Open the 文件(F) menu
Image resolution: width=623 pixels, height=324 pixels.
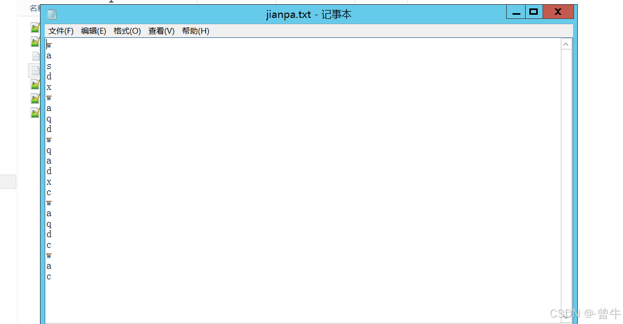(x=61, y=31)
